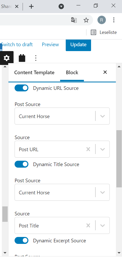This screenshot has height=258, width=122.
Task: Open the settings gear panel
Action: click(x=7, y=58)
